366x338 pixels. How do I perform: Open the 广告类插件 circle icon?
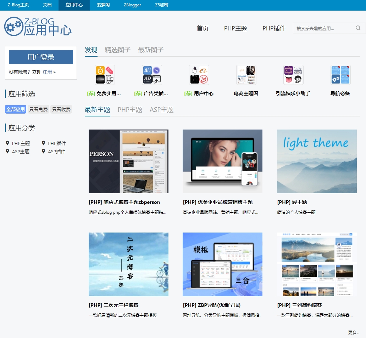point(152,75)
